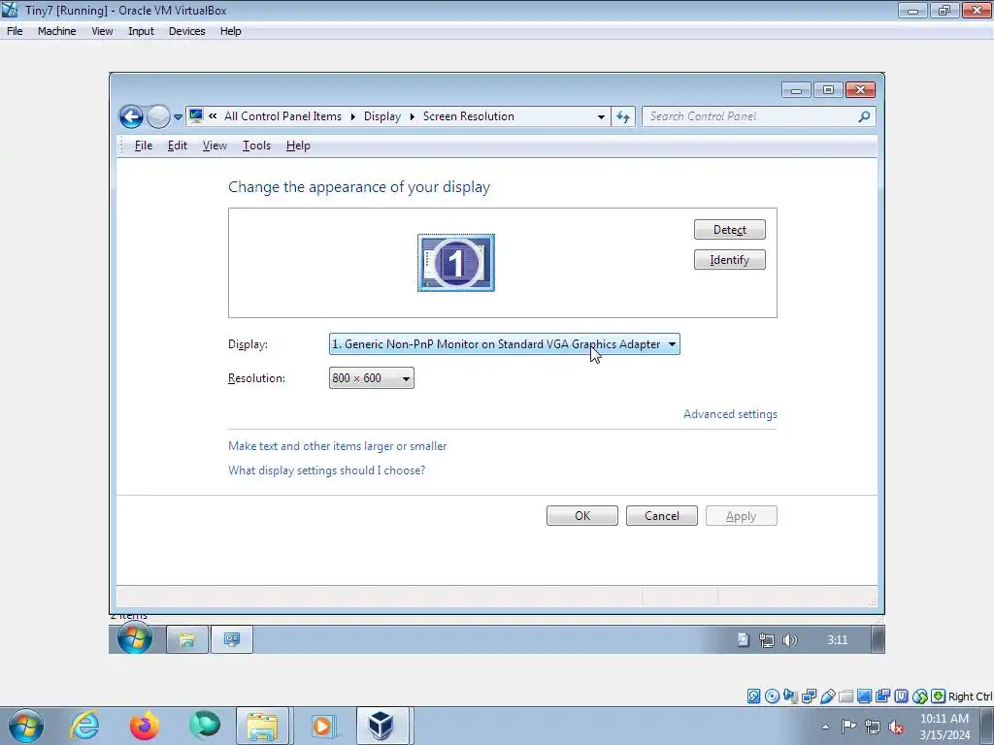Open the VirtualBox Devices menu

(187, 31)
